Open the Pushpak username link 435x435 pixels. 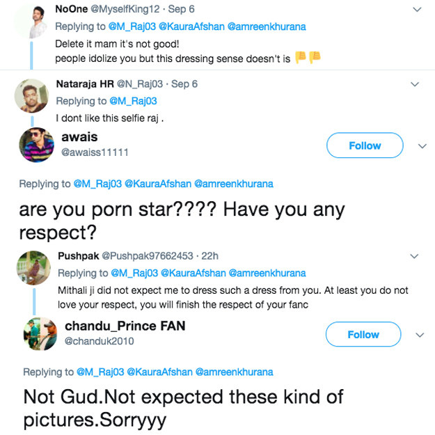point(79,256)
